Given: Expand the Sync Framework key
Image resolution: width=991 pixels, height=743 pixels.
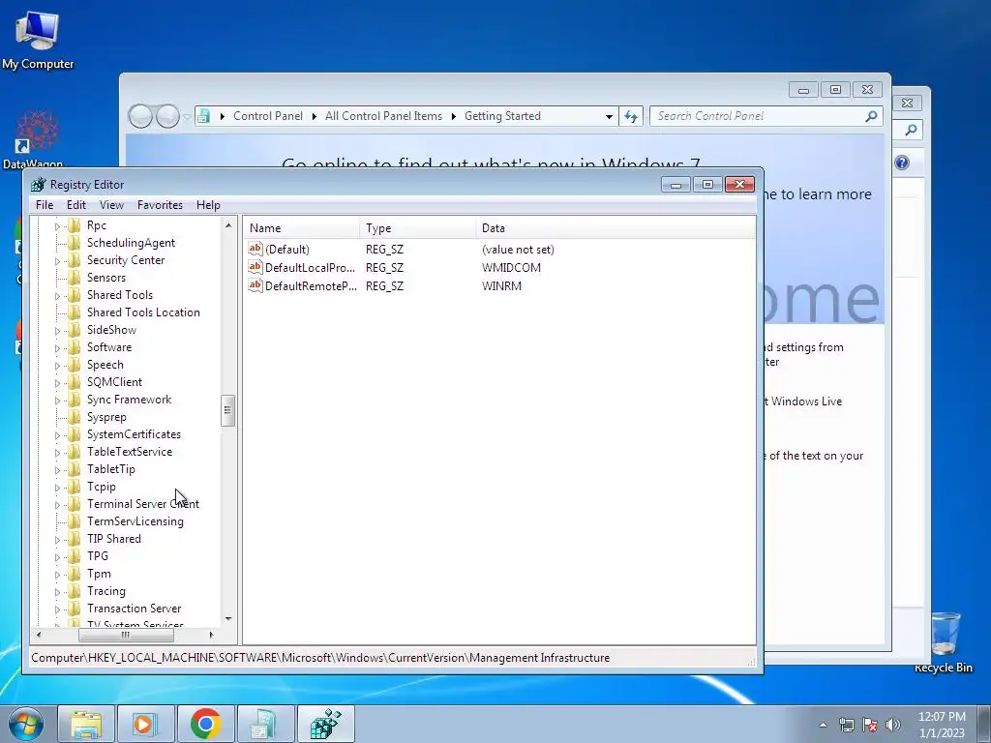Looking at the screenshot, I should click(x=57, y=400).
